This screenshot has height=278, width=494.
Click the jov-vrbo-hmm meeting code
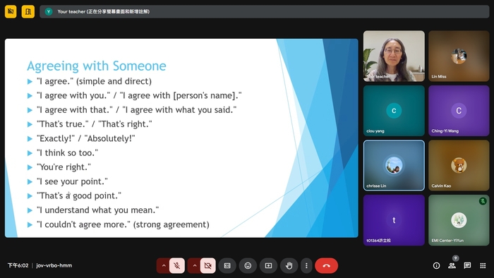point(54,265)
